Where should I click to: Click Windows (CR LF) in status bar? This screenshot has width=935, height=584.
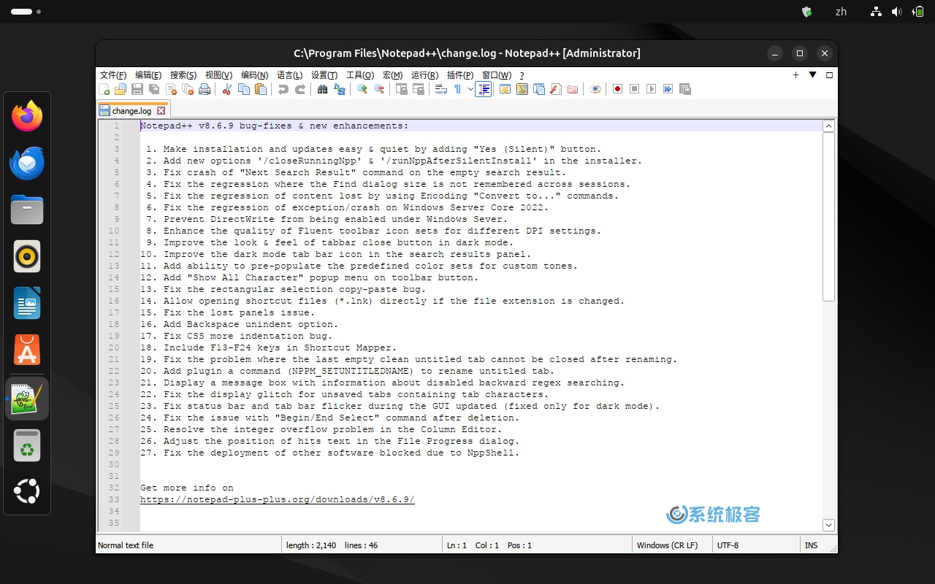[x=667, y=545]
